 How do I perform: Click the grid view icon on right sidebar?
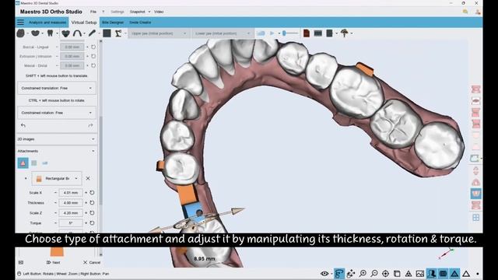click(475, 218)
